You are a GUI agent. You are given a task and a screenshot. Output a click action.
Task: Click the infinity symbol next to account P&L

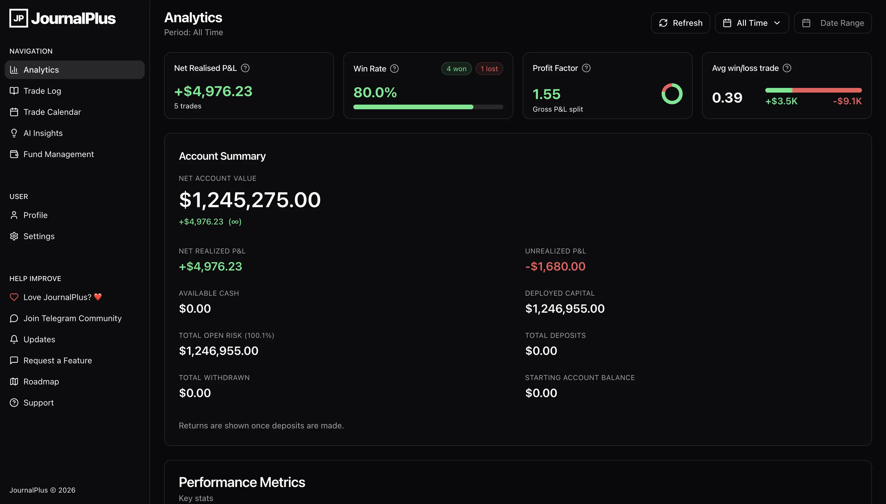tap(235, 222)
